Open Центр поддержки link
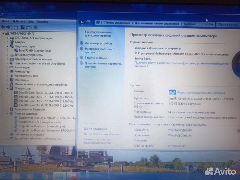The image size is (240, 180). pos(95,129)
